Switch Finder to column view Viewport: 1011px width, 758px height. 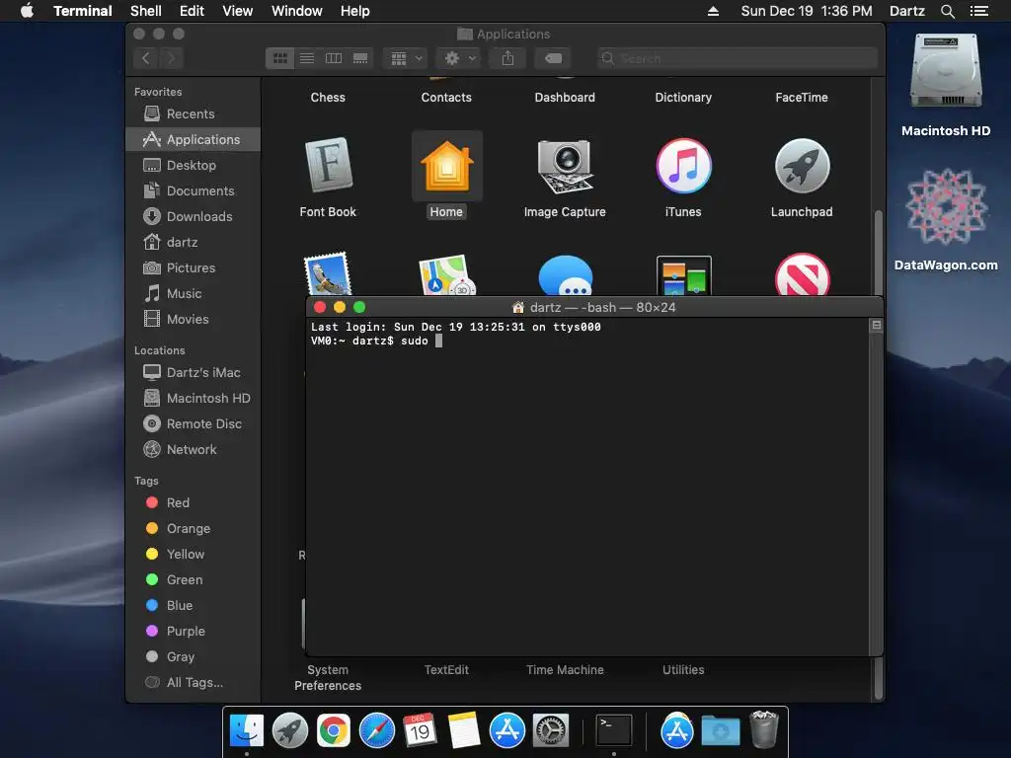334,58
